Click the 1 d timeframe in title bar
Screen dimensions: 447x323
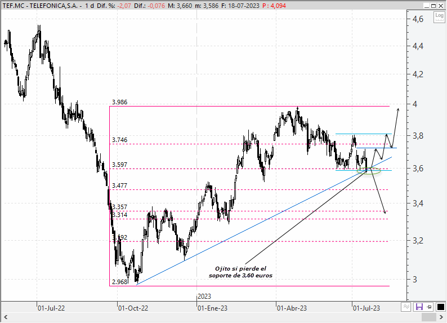pos(89,6)
